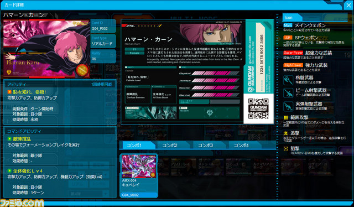Switch to the コンボ1 tab

tap(137, 146)
